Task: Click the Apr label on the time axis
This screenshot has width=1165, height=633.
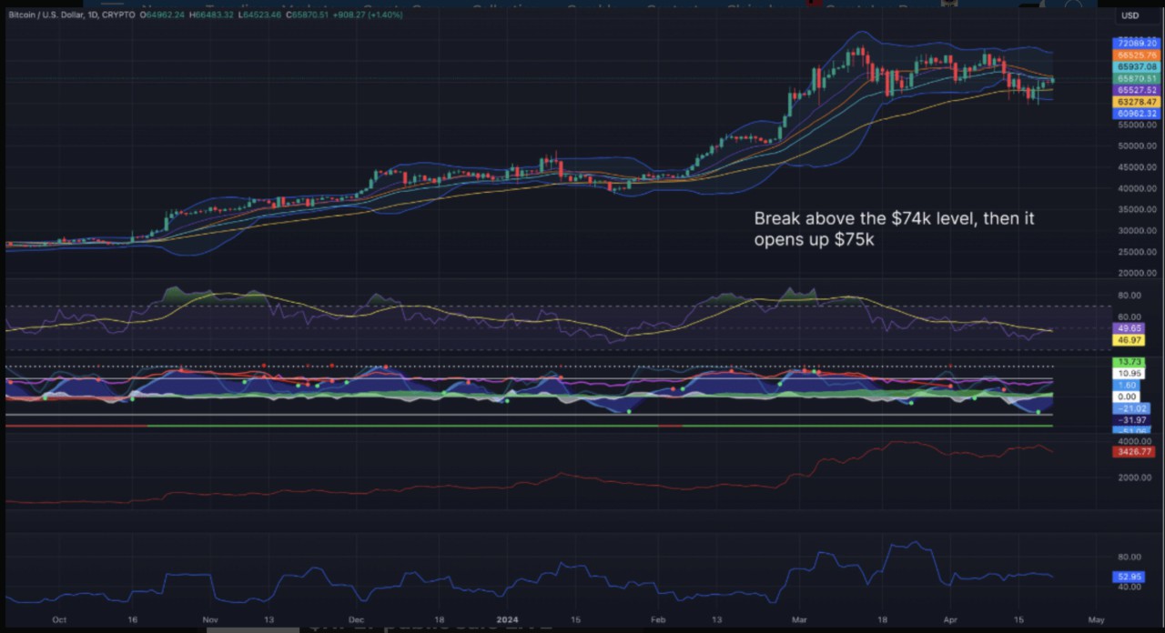Action: tap(951, 619)
